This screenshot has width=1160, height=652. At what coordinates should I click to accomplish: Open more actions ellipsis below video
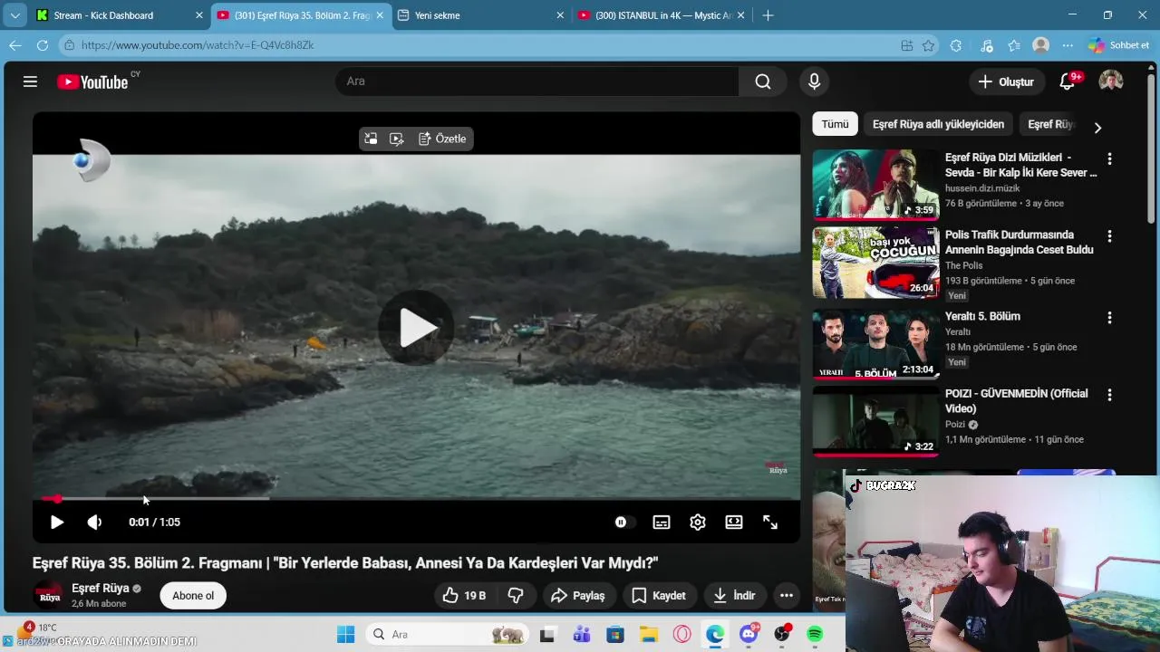click(x=787, y=595)
